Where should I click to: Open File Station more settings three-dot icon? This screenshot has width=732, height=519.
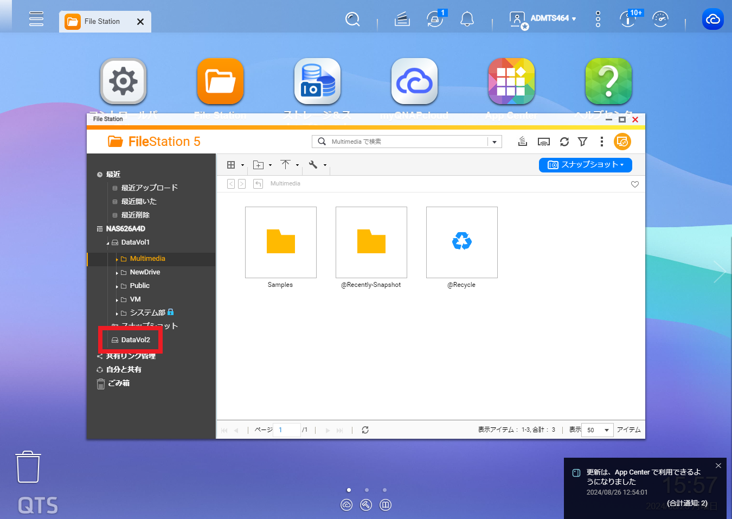[602, 142]
